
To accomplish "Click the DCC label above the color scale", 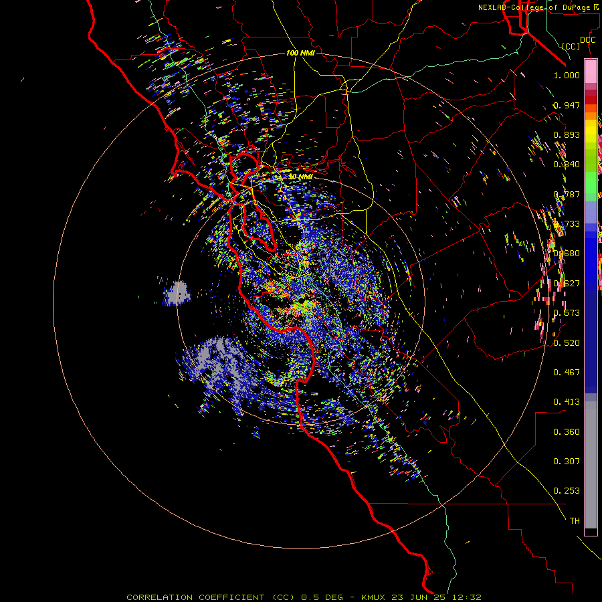I will point(587,40).
